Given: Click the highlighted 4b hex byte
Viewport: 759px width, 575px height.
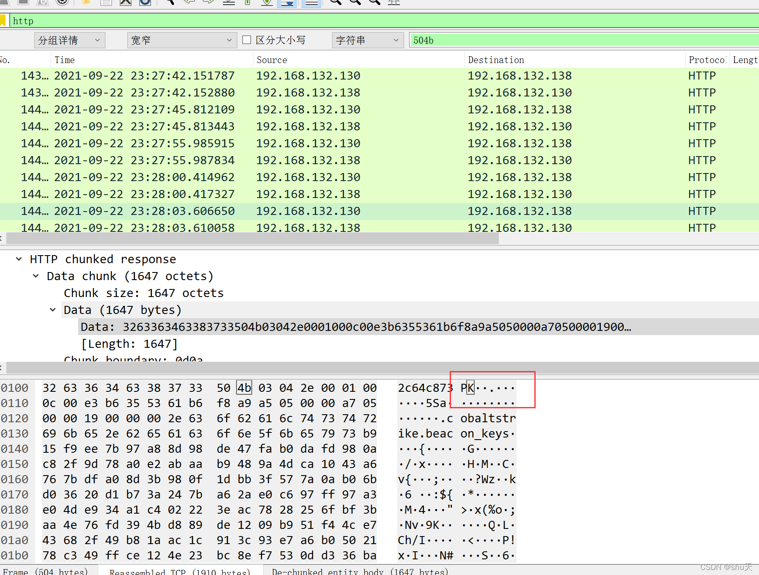Looking at the screenshot, I should click(244, 388).
